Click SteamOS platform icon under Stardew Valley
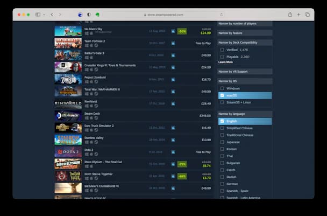The image size is (327, 216). [x=96, y=142]
